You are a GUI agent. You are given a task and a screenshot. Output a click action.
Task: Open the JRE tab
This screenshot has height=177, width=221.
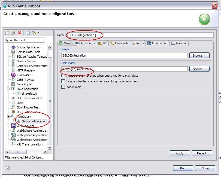[x=103, y=43]
